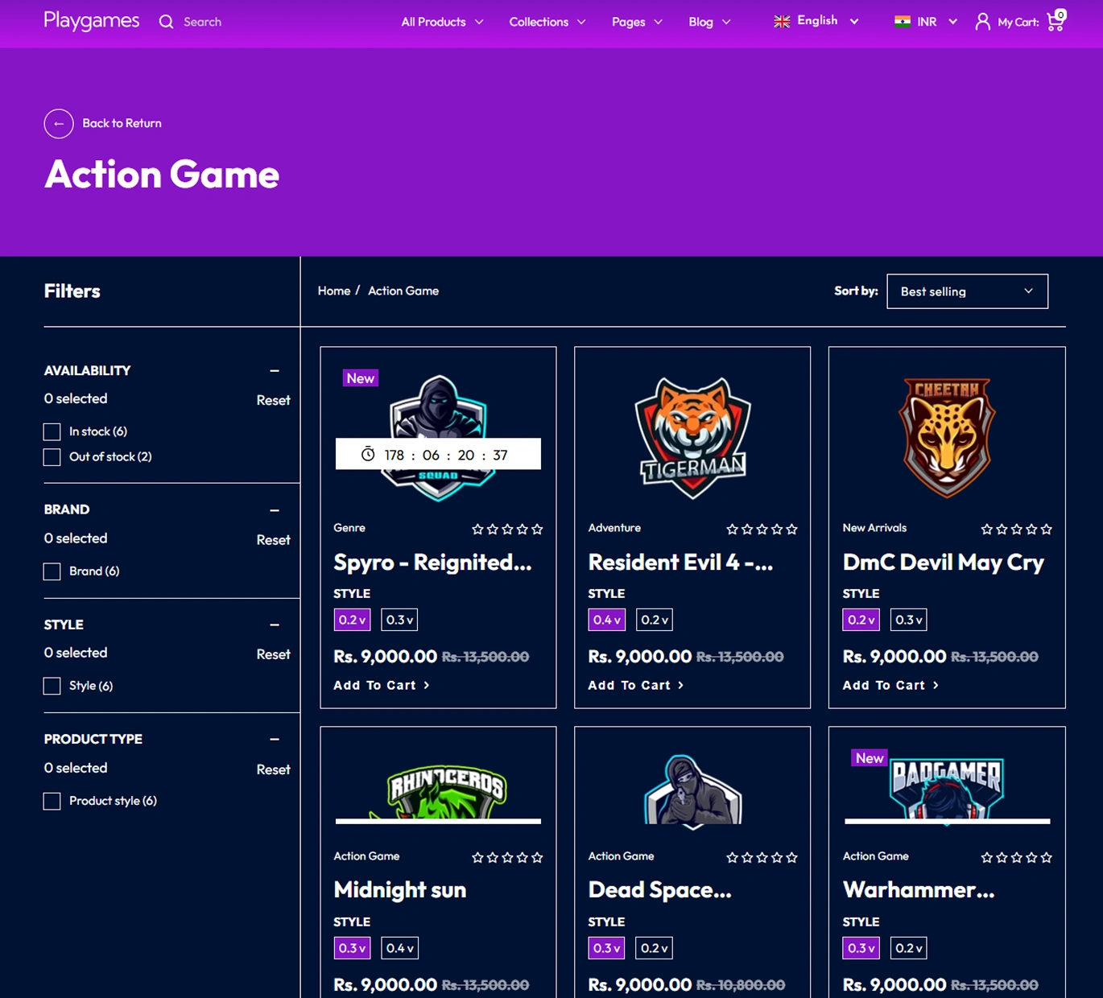The height and width of the screenshot is (998, 1103).
Task: Select 0.2v style on Spyro card
Action: coord(352,620)
